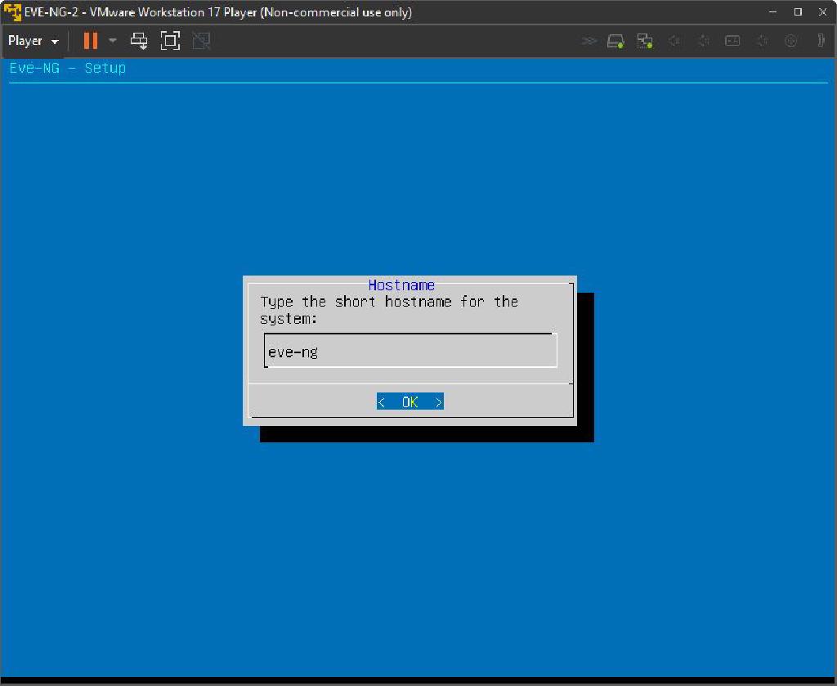Image resolution: width=837 pixels, height=686 pixels.
Task: Click the rightmost toolbar device icon
Action: coord(820,41)
